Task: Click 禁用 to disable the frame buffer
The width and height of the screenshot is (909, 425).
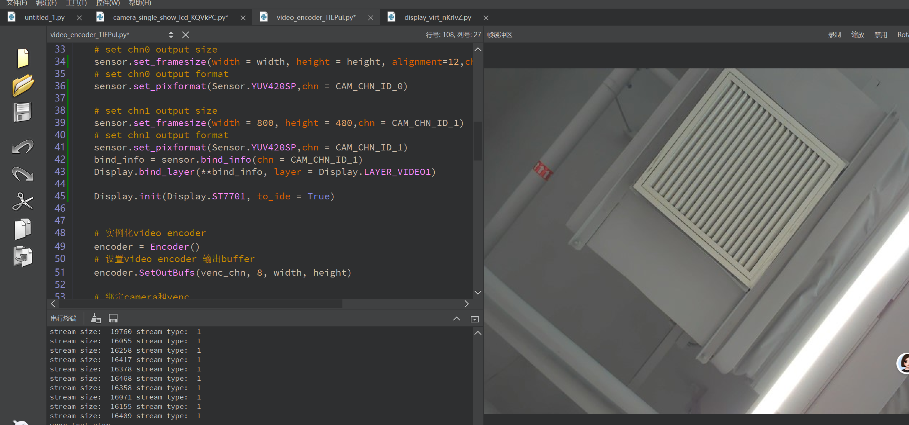Action: pos(881,35)
